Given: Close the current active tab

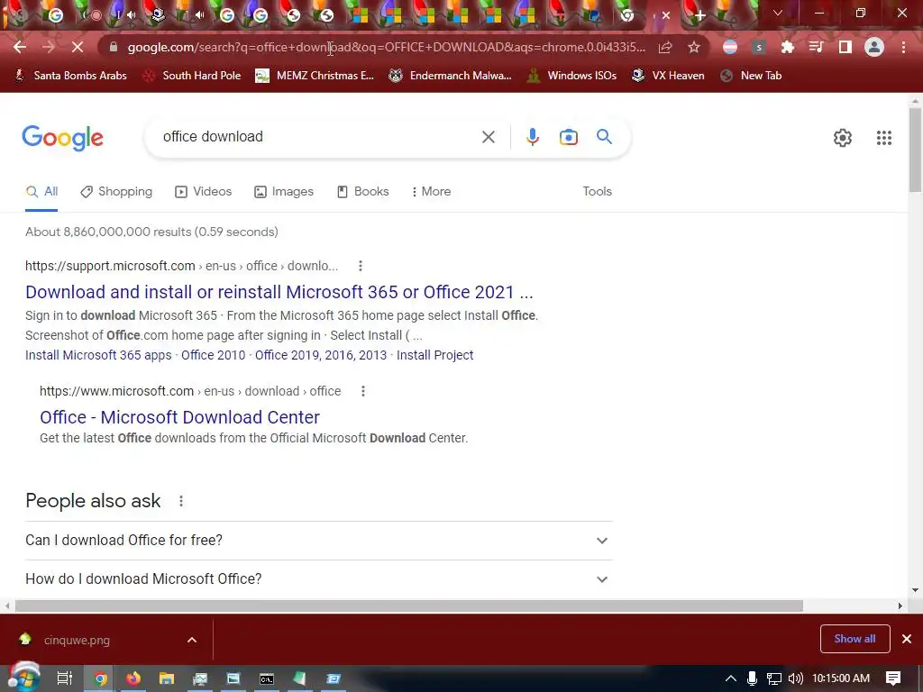Looking at the screenshot, I should pyautogui.click(x=666, y=16).
